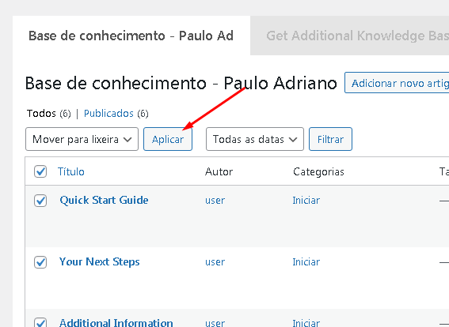Open the Your Next Steps article
449x327 pixels.
click(99, 262)
